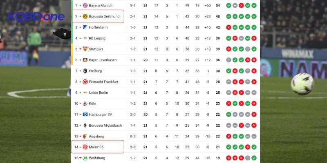The image size is (327, 163).
Task: Select the Hoffenheim team badge
Action: 85,27
